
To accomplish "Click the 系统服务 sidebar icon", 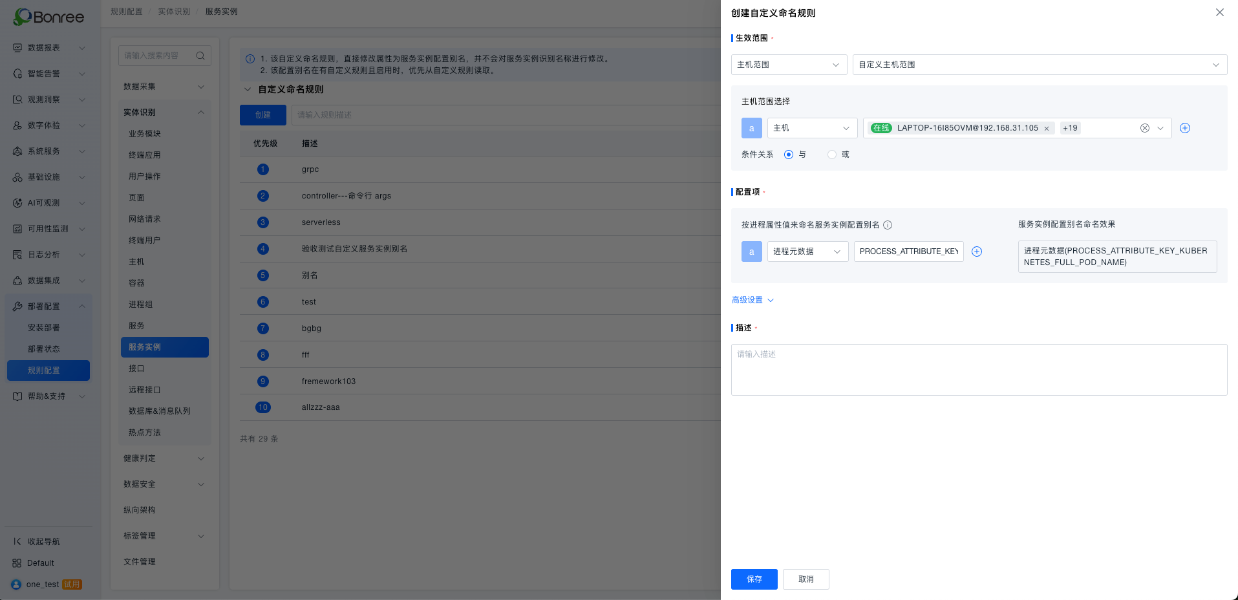I will pos(17,151).
